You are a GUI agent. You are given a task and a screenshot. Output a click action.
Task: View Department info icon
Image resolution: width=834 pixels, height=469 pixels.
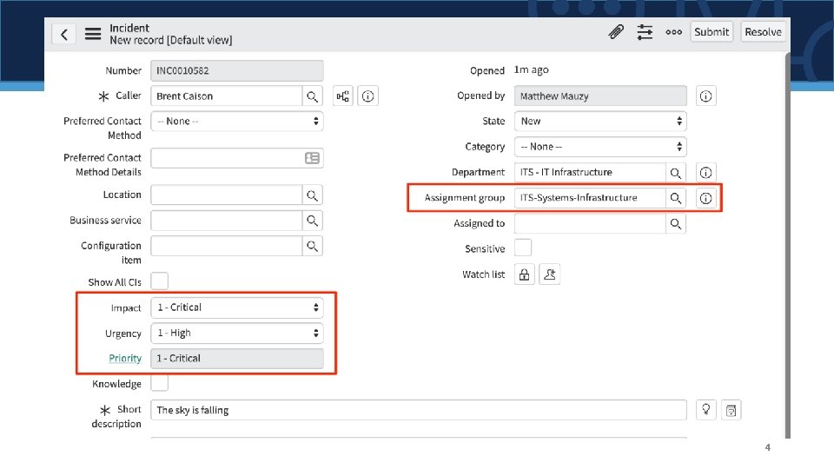[x=705, y=172]
